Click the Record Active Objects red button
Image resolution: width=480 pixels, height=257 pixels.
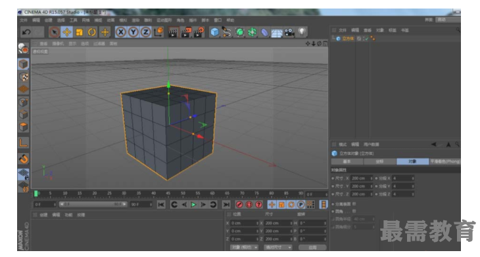tap(239, 205)
